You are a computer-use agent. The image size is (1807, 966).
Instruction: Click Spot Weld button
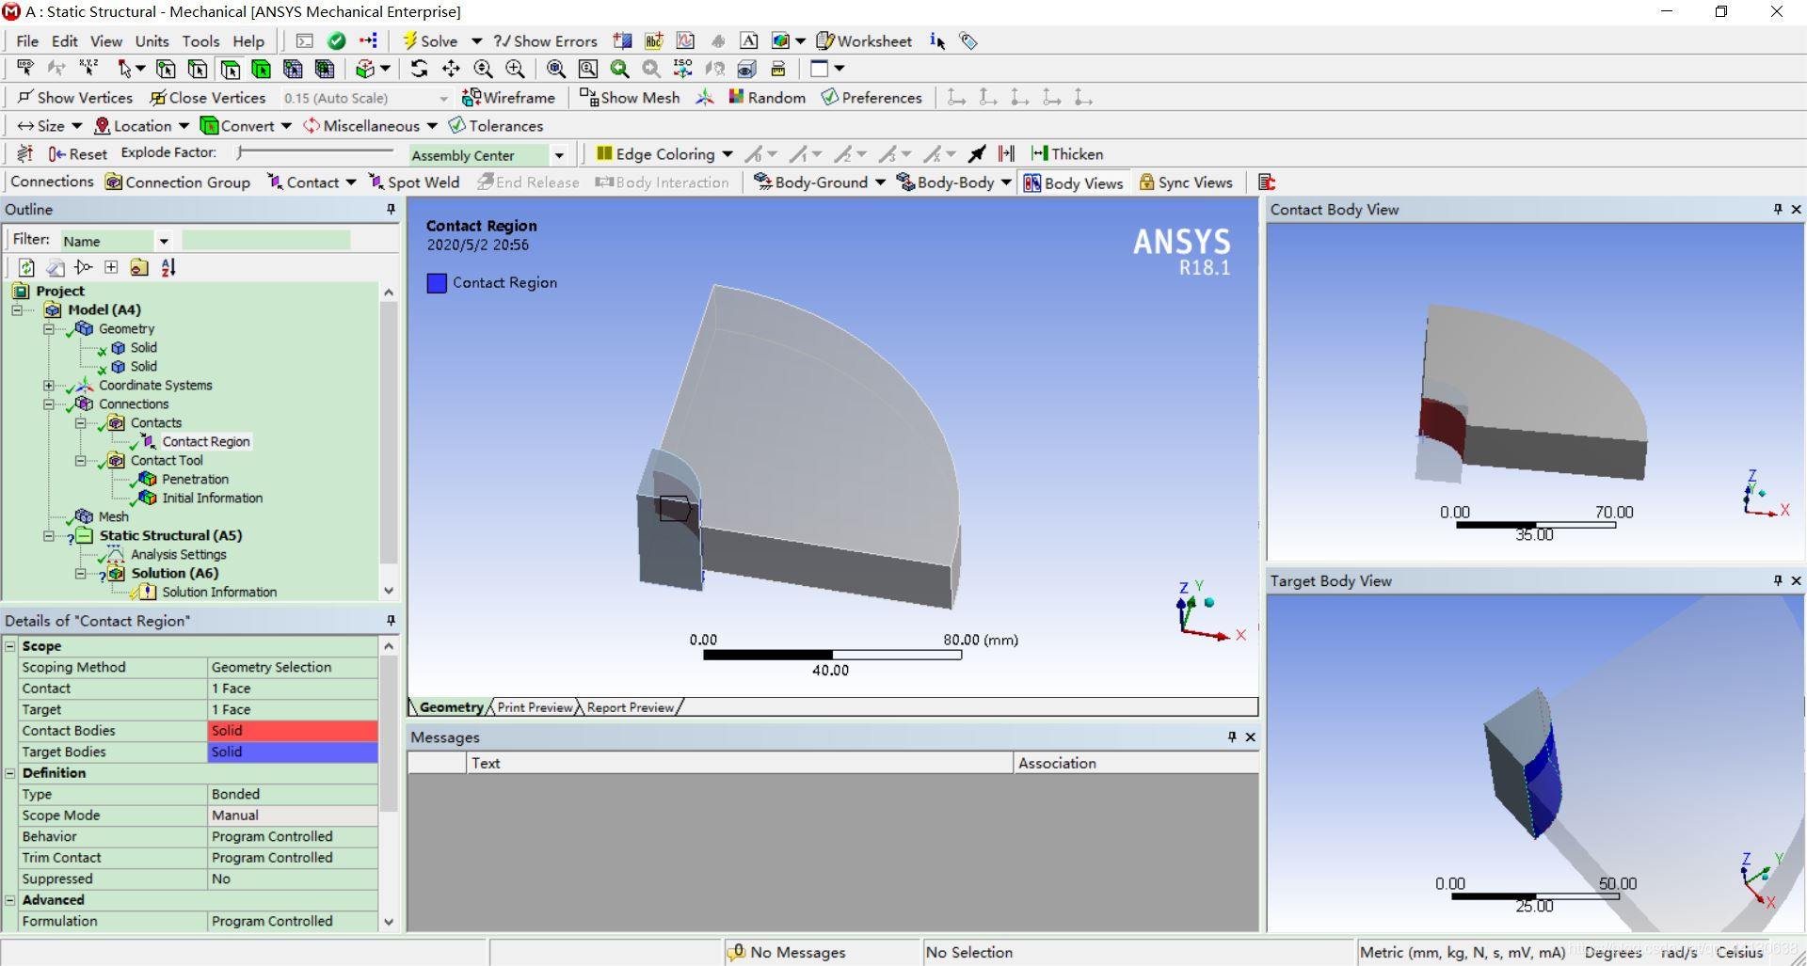point(414,182)
